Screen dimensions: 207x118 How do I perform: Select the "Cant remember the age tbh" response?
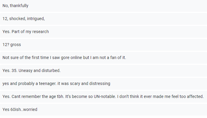[x=103, y=96]
